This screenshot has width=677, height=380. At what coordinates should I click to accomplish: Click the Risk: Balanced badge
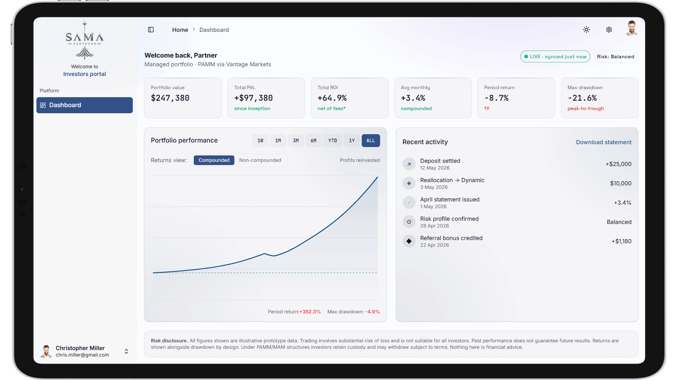pos(615,57)
